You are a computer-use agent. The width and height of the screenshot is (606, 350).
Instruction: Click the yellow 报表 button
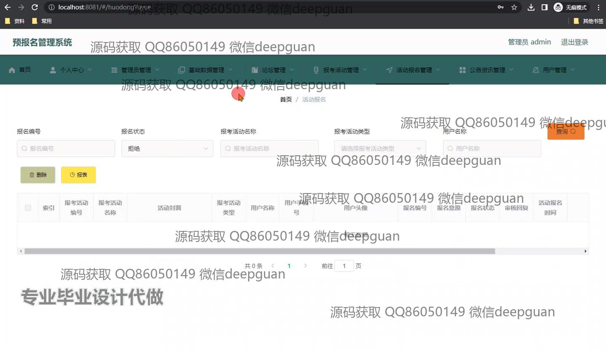(78, 175)
